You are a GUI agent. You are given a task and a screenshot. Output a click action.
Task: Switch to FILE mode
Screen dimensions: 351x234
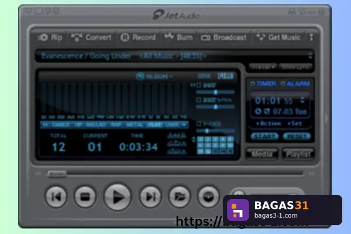[x=225, y=76]
